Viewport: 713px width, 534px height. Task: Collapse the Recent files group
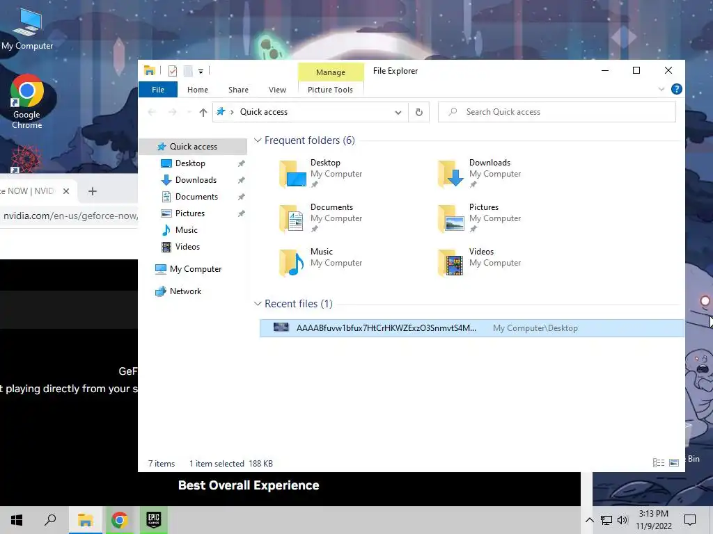pos(258,303)
